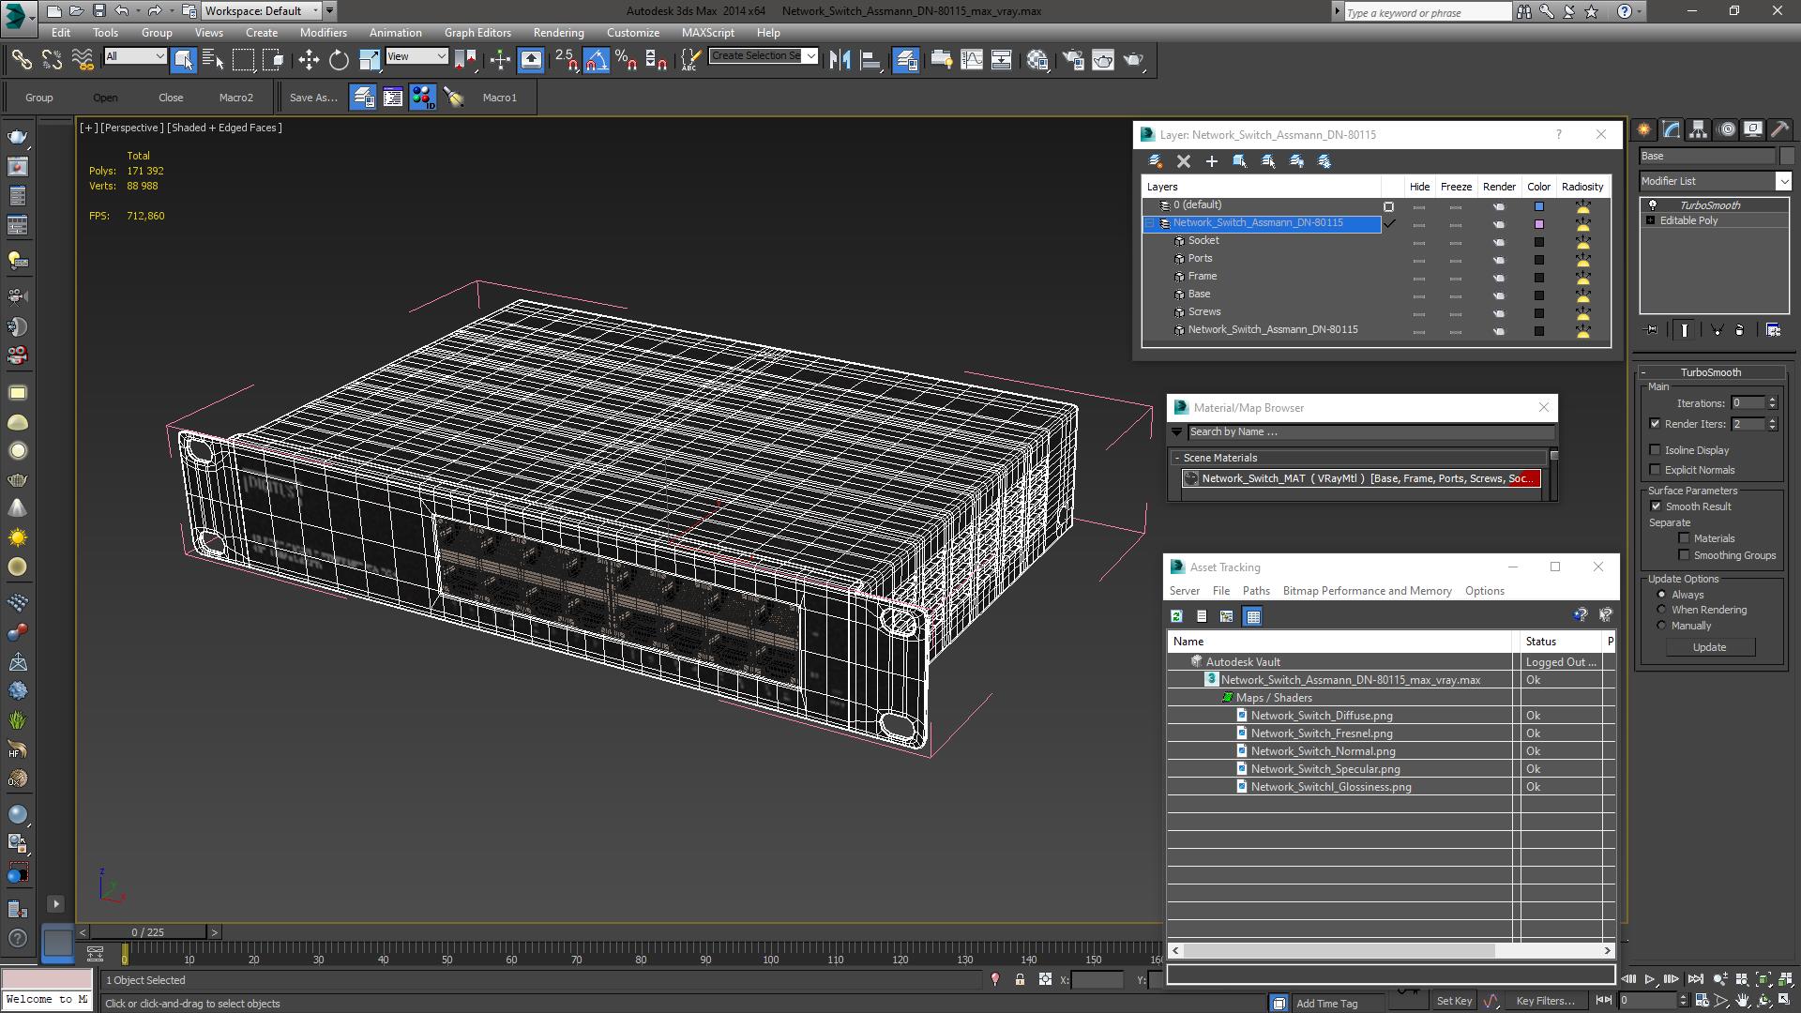Click the Select Object tool
Screen dimensions: 1801x1013
[183, 60]
